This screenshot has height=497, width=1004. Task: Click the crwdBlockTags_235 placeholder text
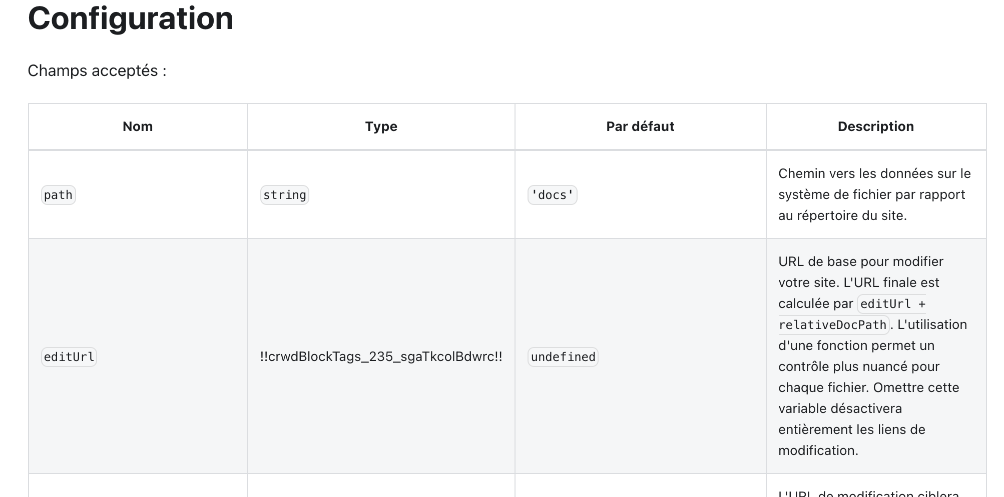tap(381, 356)
